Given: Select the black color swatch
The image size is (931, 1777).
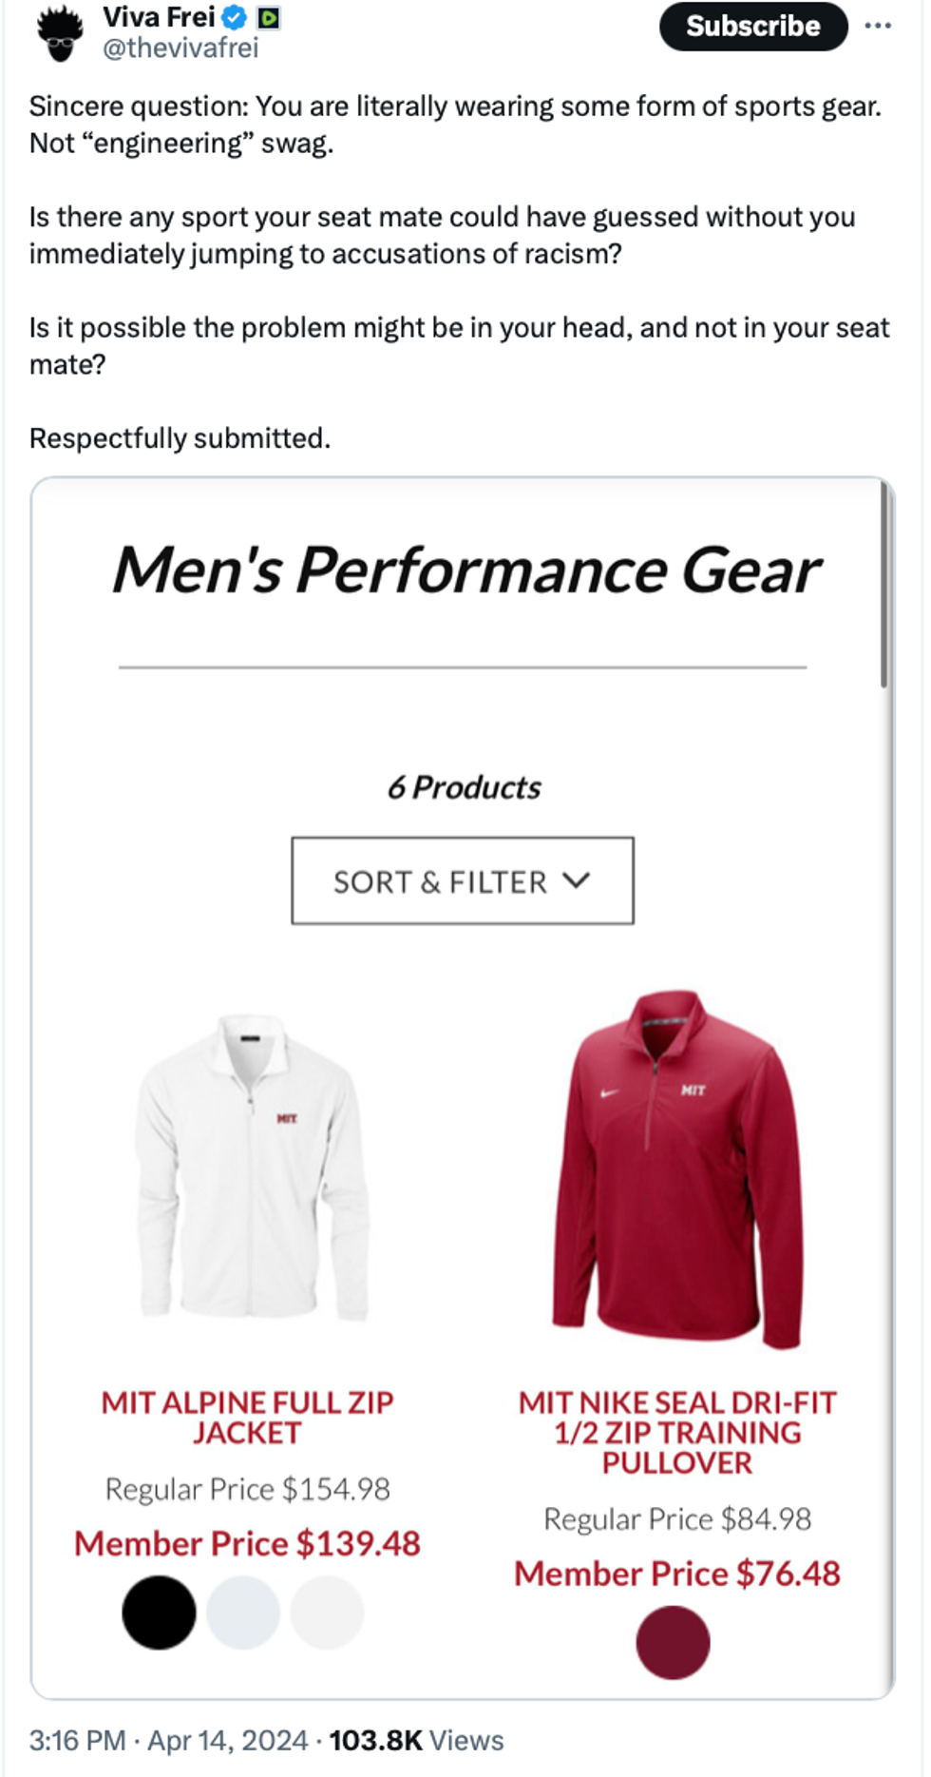Looking at the screenshot, I should click(x=159, y=1612).
